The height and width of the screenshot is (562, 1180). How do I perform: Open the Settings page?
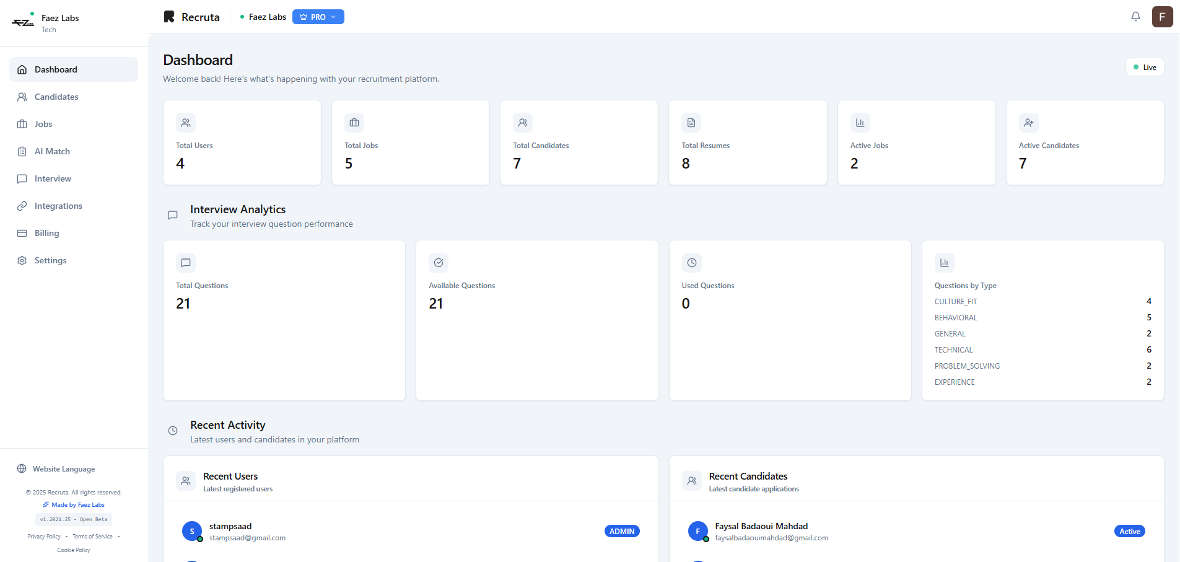[50, 260]
